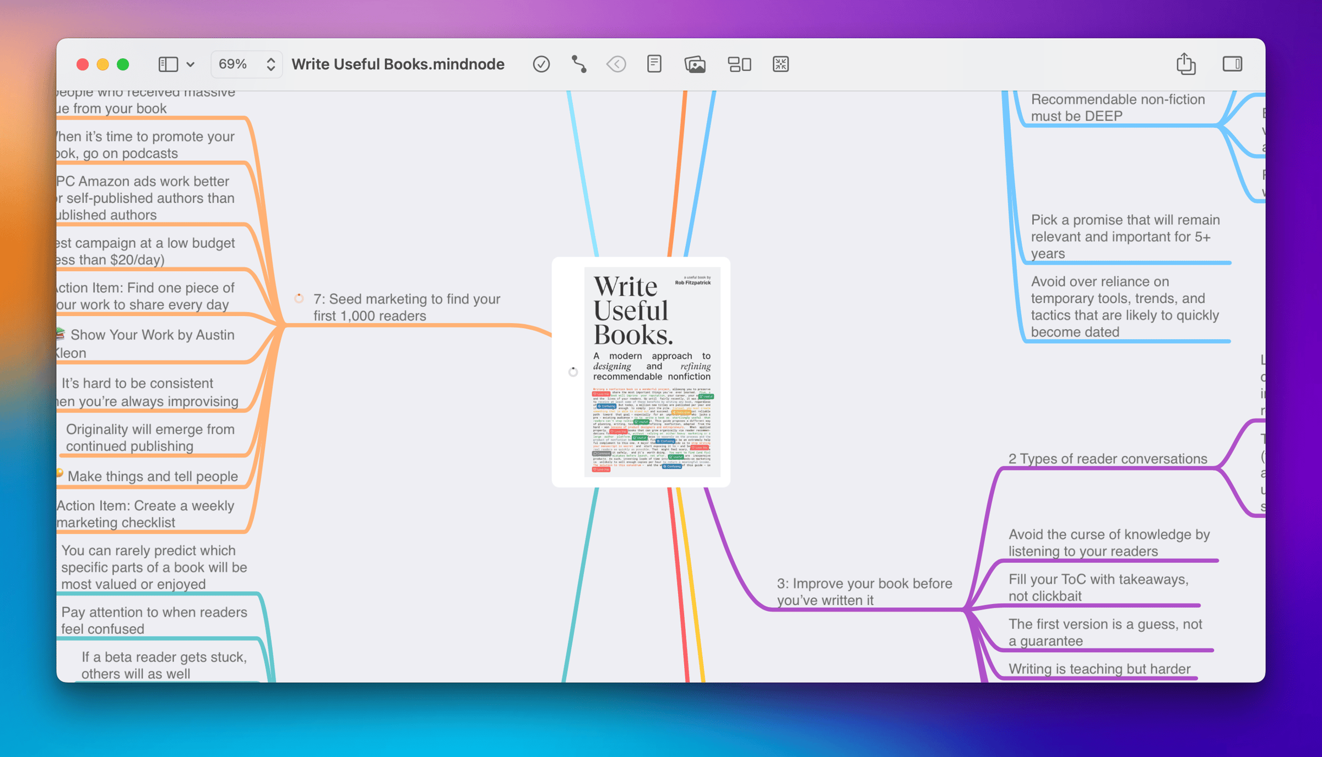Open the sidebar view options chevron
Viewport: 1322px width, 757px height.
click(191, 64)
